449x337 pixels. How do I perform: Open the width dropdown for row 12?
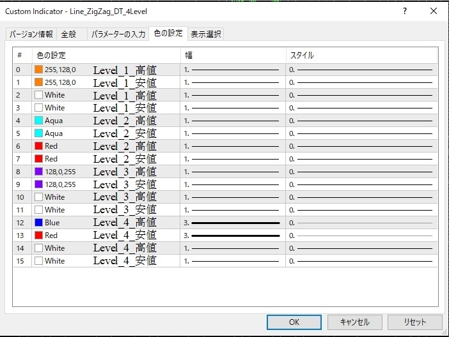[233, 223]
